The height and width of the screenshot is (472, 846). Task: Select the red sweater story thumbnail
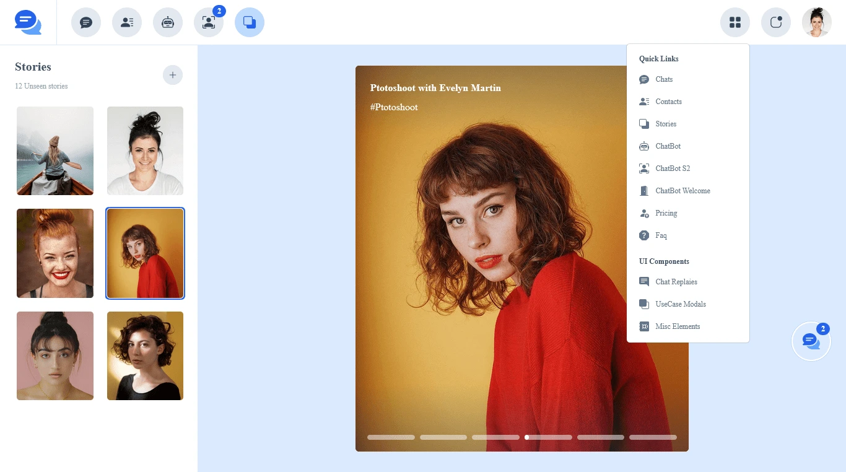pos(145,253)
